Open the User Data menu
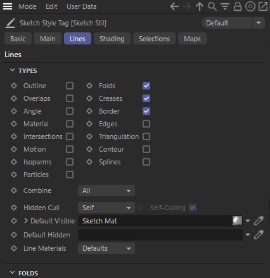 coord(82,6)
